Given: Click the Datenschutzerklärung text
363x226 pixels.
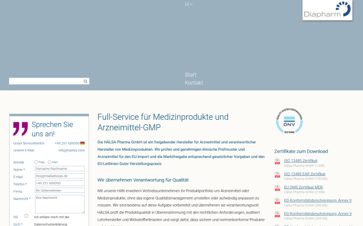Looking at the screenshot, I should (x=50, y=224).
